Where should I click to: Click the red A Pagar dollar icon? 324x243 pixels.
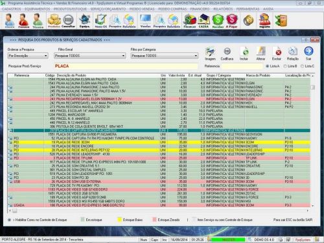click(x=231, y=21)
